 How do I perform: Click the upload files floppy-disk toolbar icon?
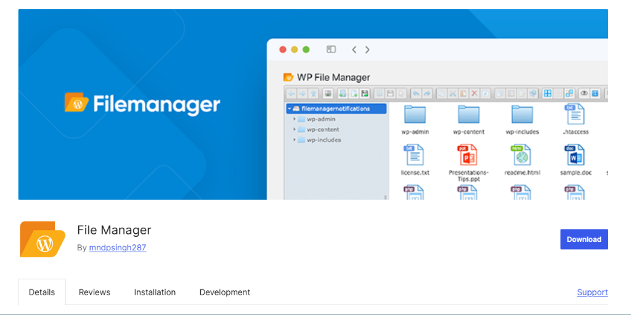pyautogui.click(x=365, y=94)
